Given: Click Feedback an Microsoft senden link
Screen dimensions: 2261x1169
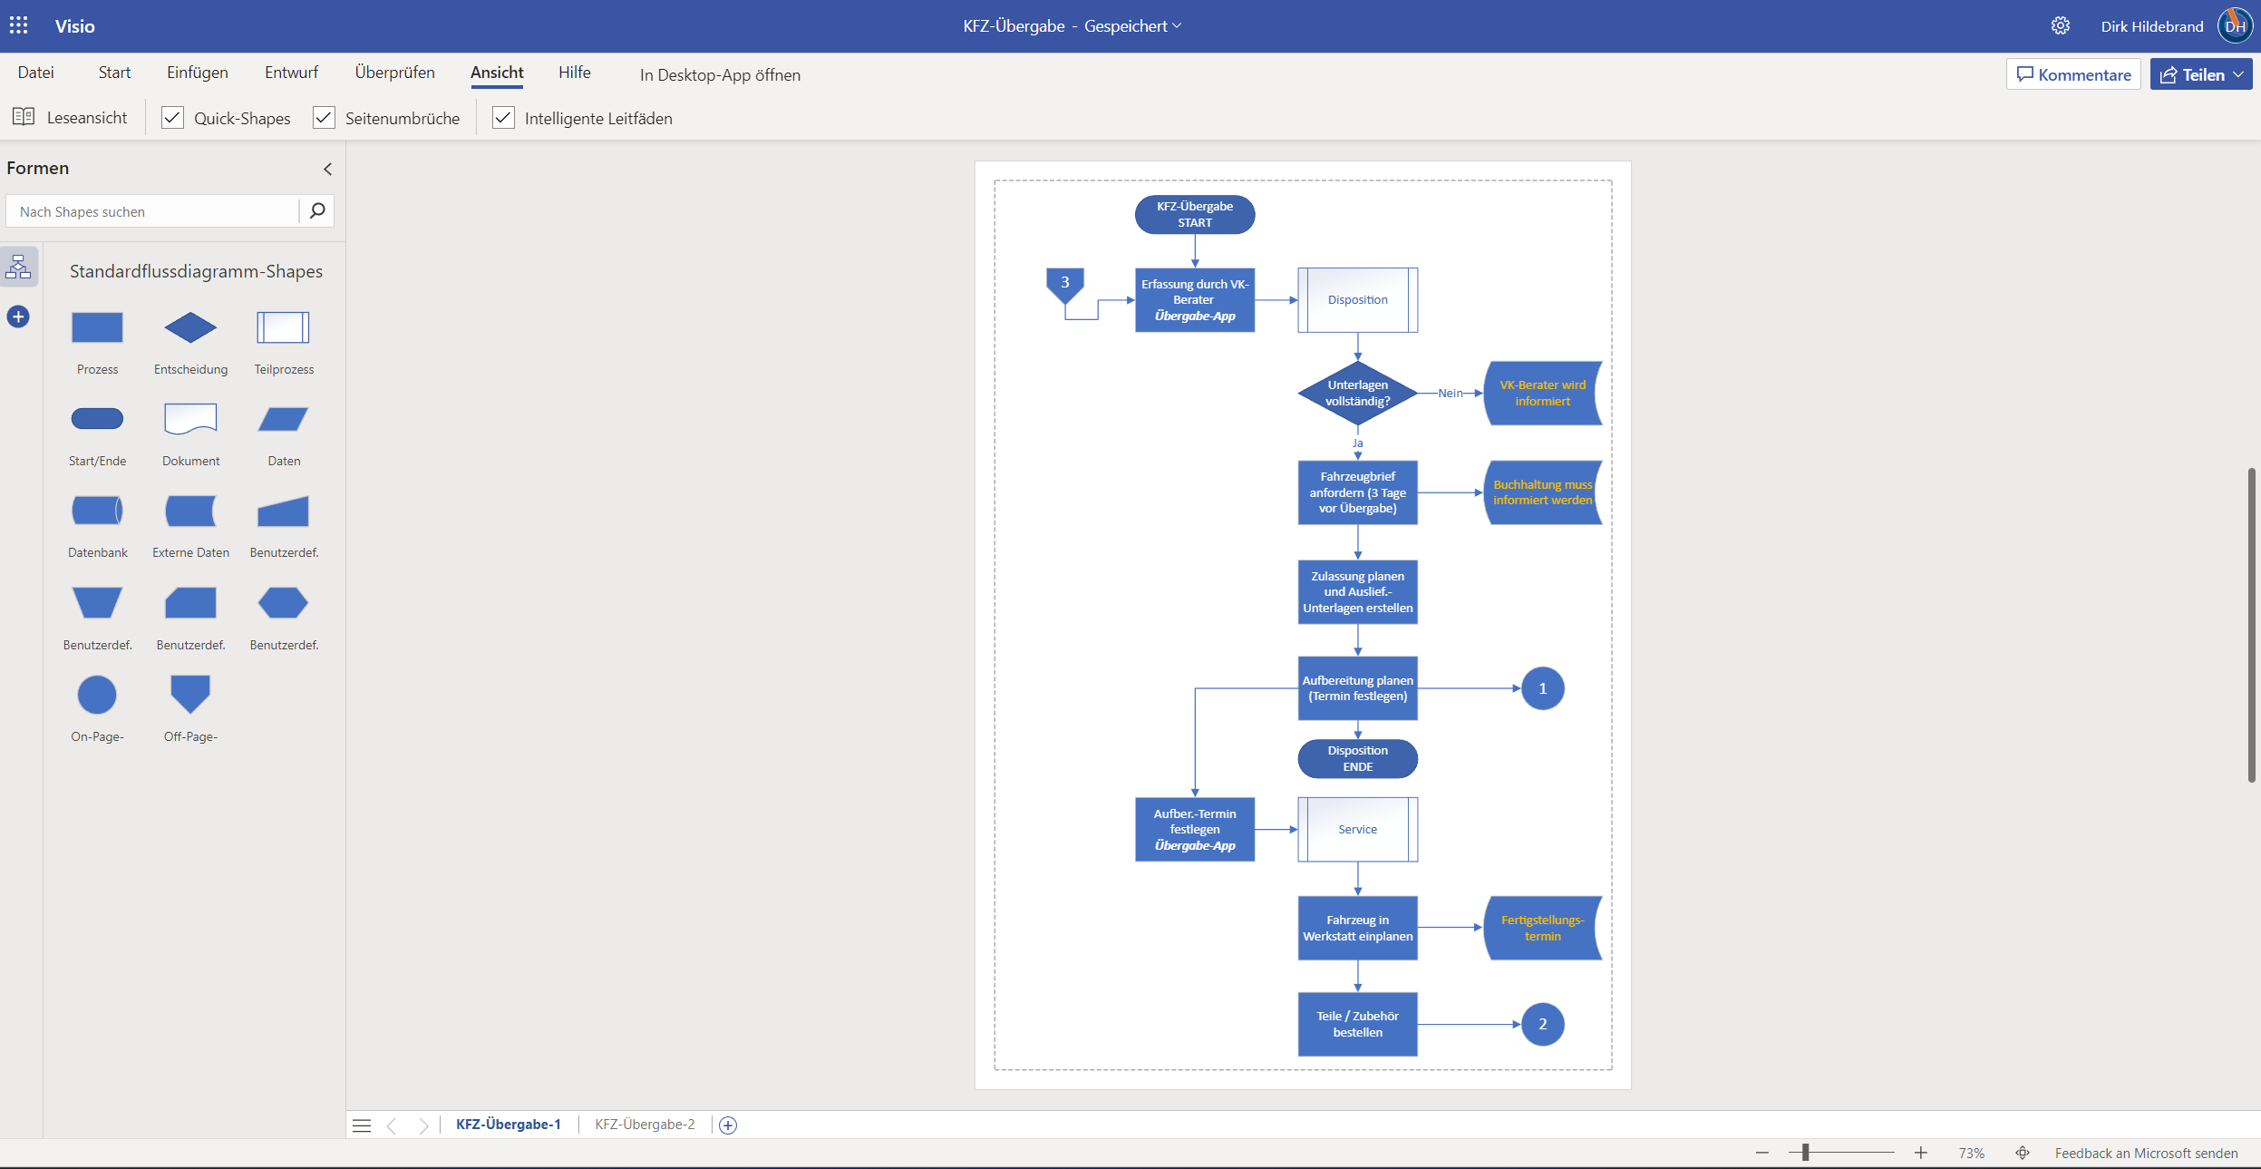Looking at the screenshot, I should point(2146,1153).
